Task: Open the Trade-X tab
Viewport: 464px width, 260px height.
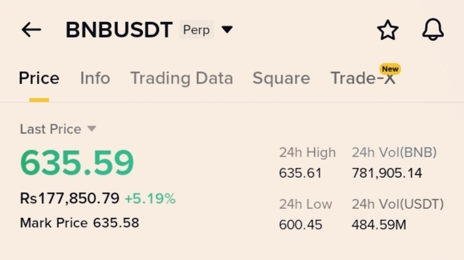Action: tap(363, 78)
